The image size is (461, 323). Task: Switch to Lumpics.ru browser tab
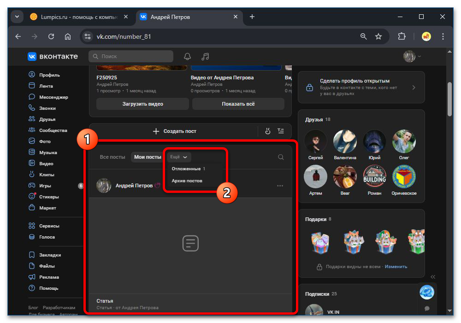pos(79,17)
